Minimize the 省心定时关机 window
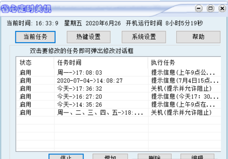Screen dimensions: 228x159 click(199, 8)
